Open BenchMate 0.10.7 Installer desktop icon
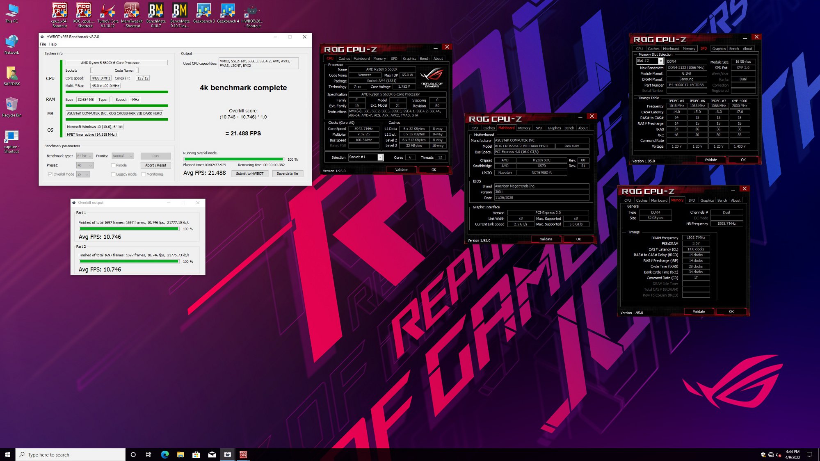820x461 pixels. (x=180, y=15)
